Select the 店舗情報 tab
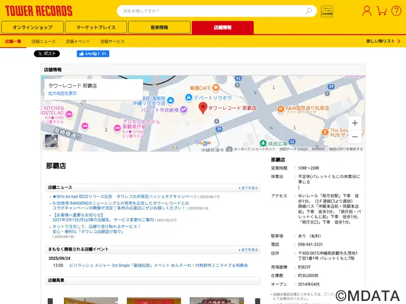406x304 pixels. click(x=223, y=27)
